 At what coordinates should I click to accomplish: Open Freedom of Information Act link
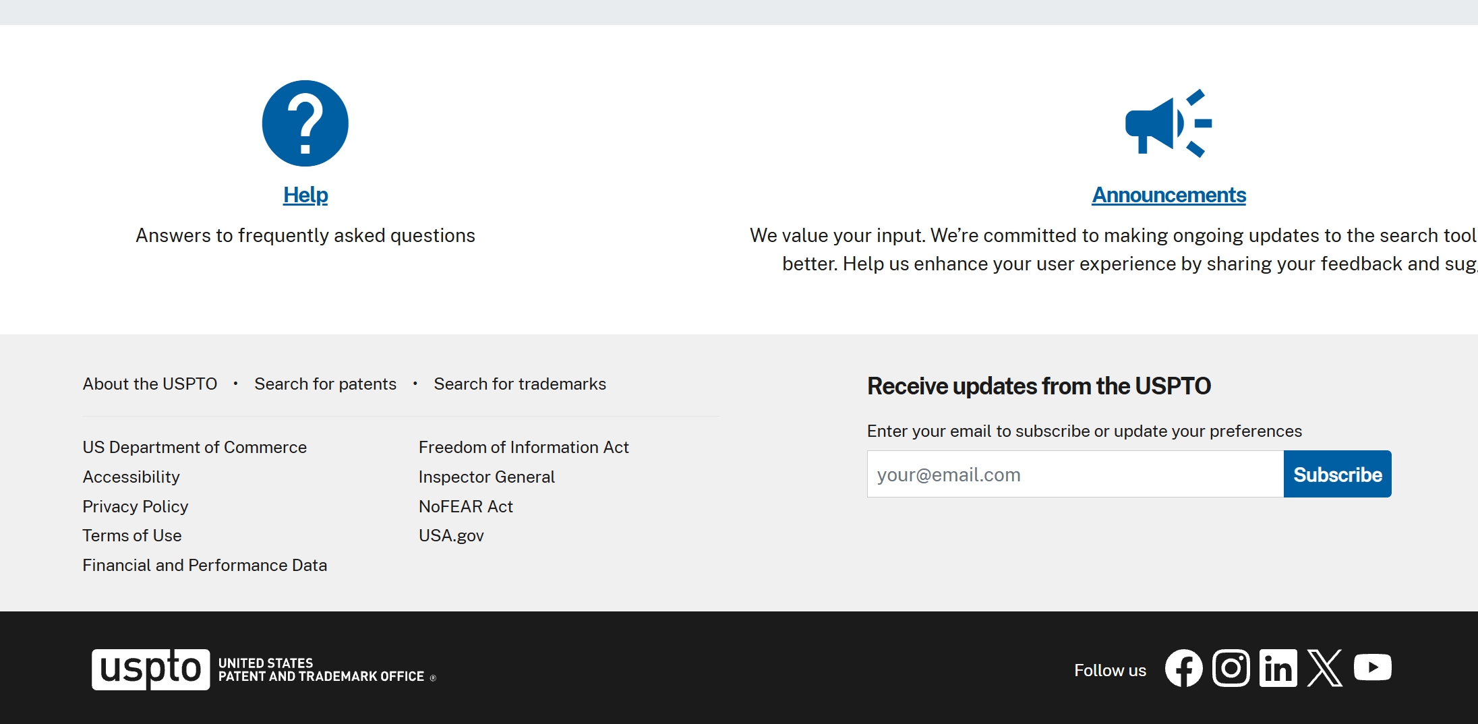pyautogui.click(x=523, y=447)
